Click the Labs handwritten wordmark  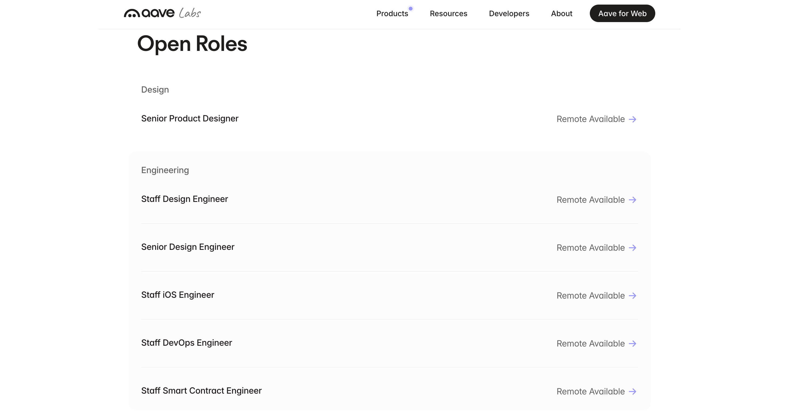pos(190,13)
